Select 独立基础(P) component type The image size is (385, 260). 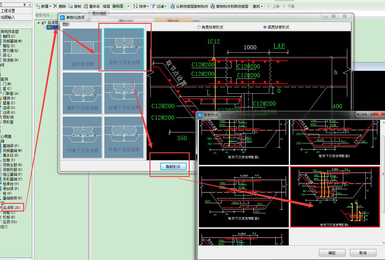click(x=12, y=174)
